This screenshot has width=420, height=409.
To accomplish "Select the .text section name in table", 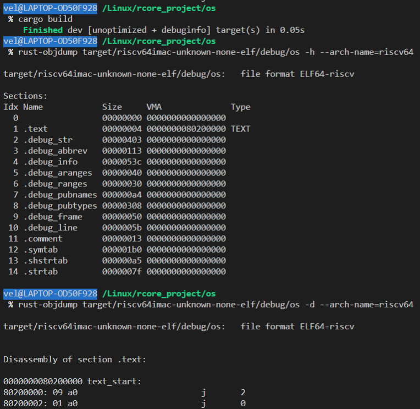I will tap(35, 129).
